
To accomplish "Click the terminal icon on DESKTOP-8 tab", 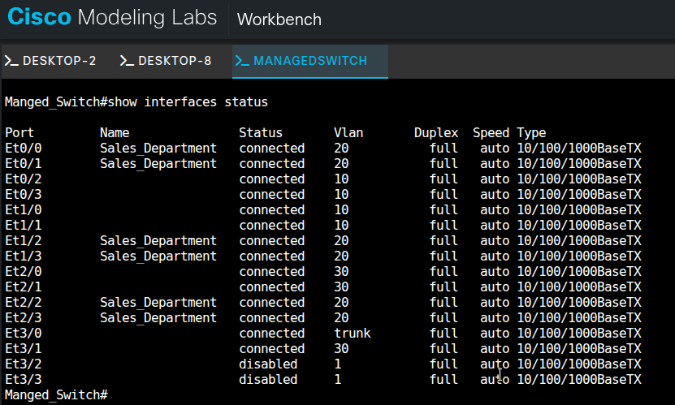I will [127, 61].
